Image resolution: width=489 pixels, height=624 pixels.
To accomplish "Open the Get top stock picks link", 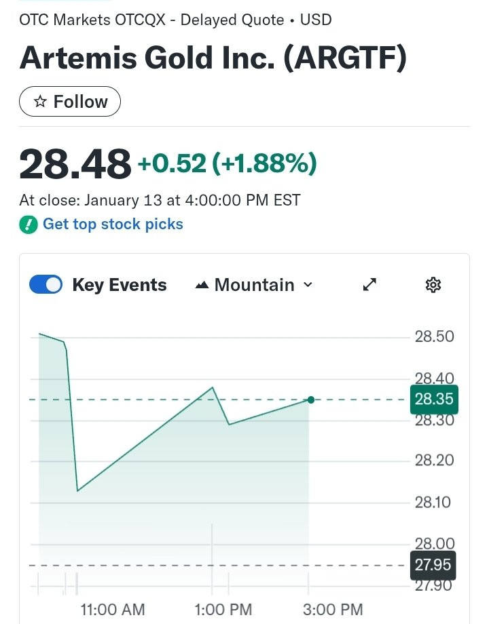I will pos(113,224).
